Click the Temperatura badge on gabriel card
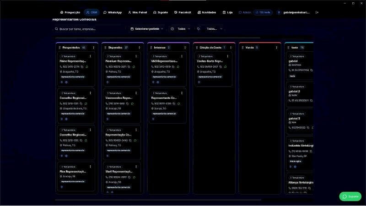The image size is (366, 206). 297,56
